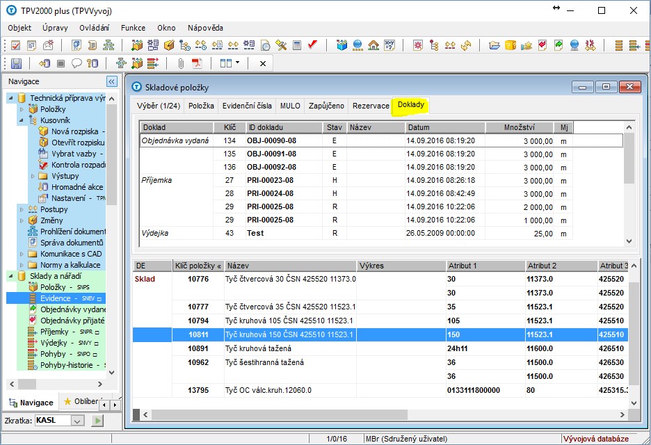Click the calculator icon in top toolbar
The image size is (651, 445).
(297, 45)
